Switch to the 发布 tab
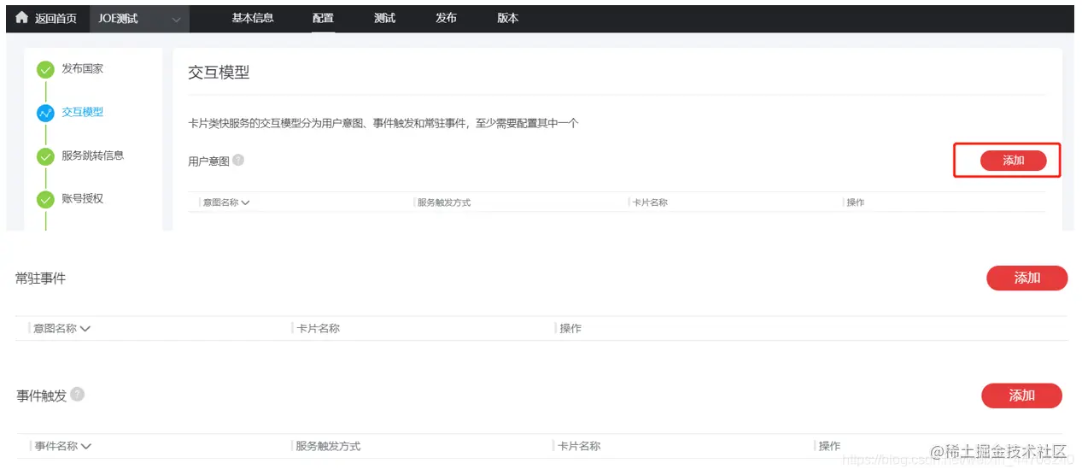Image resolution: width=1082 pixels, height=475 pixels. click(446, 18)
